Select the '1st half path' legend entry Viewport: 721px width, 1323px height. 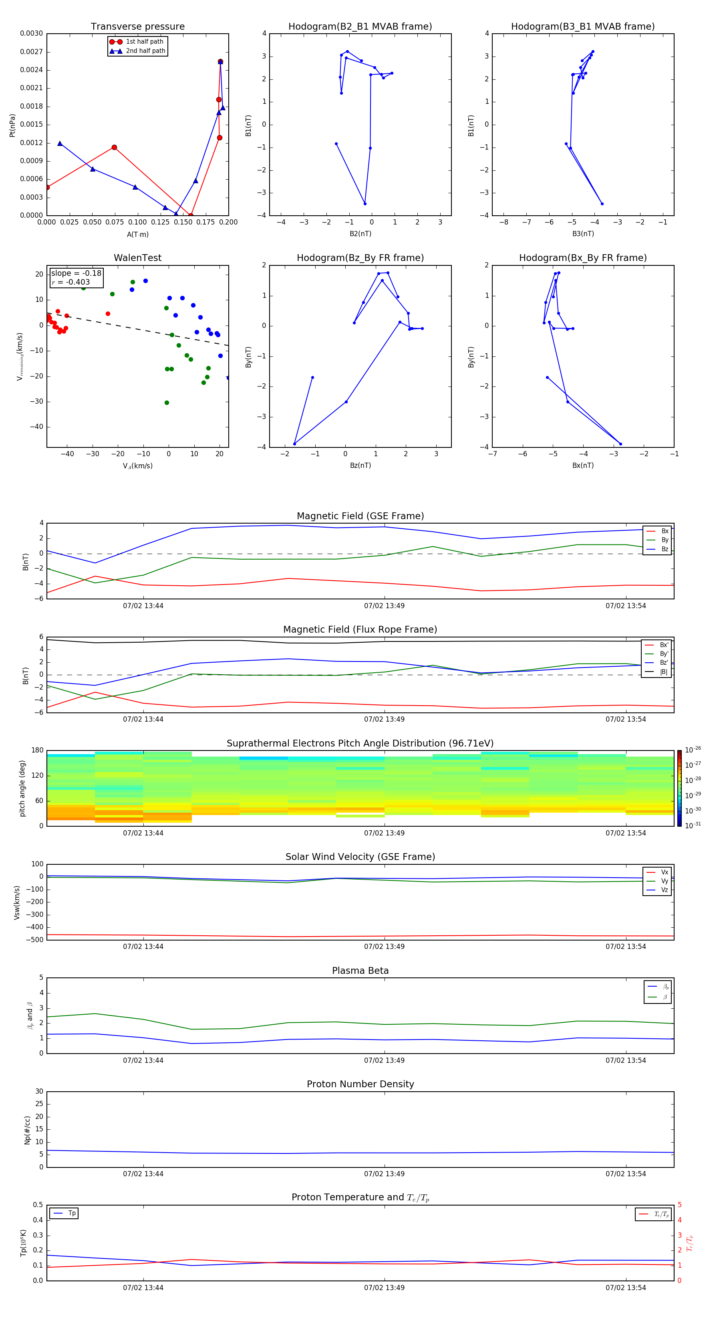[137, 42]
